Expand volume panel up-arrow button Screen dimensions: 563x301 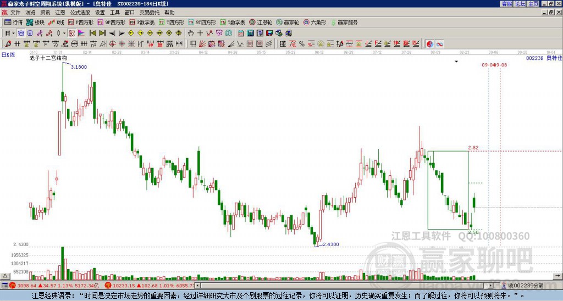[5, 276]
